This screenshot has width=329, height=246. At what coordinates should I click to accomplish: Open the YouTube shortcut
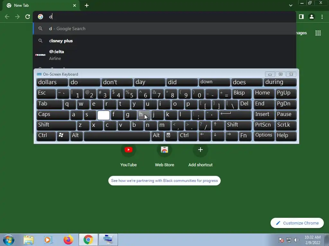[x=129, y=155]
